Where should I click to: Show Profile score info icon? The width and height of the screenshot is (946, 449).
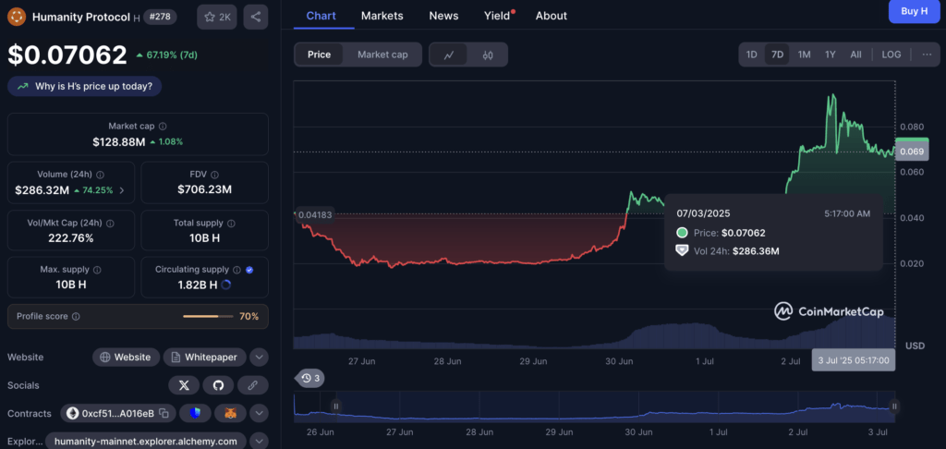click(76, 316)
